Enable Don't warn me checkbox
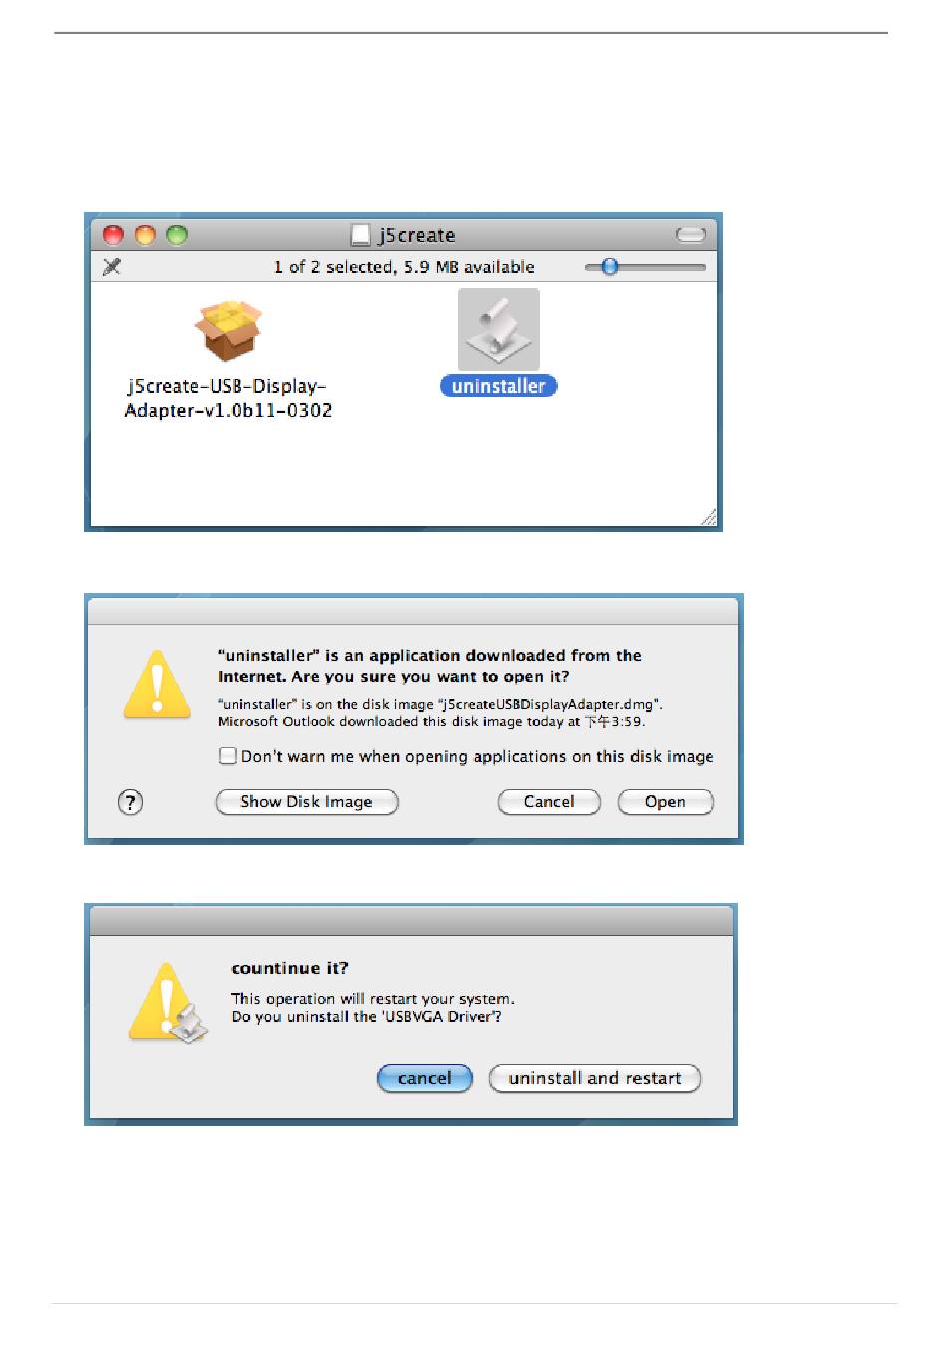Screen dimensions: 948x1367 [x=228, y=756]
